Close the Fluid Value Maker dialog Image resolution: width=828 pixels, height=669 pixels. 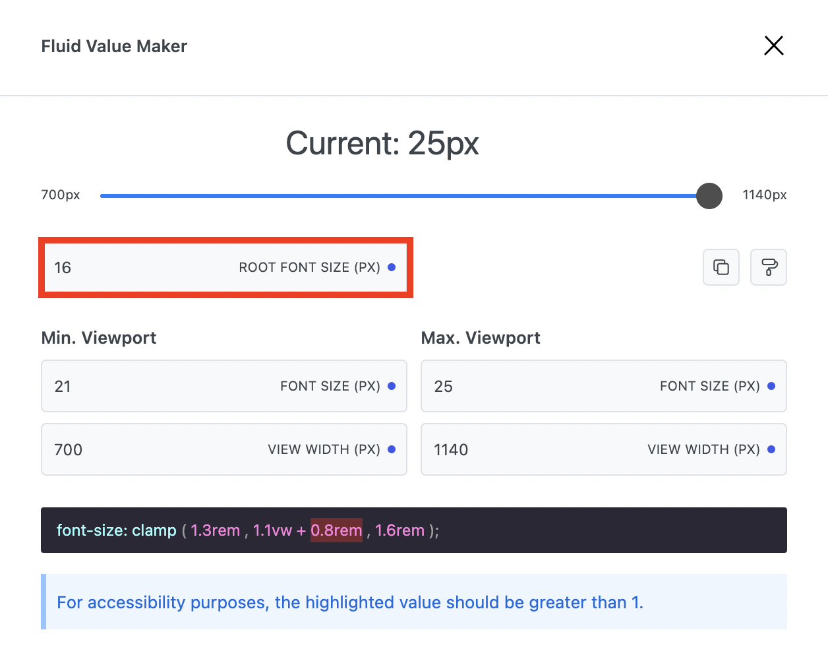click(773, 46)
